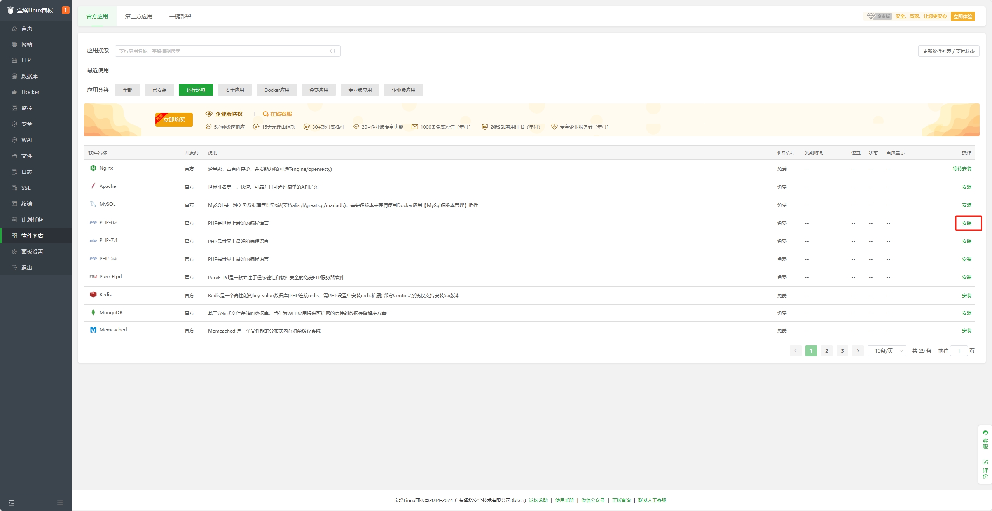The height and width of the screenshot is (511, 992).
Task: Expand the 10条/页 page size dropdown
Action: point(887,351)
